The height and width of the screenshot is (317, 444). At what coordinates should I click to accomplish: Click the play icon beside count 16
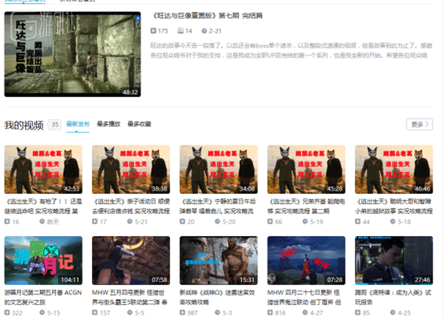pyautogui.click(x=7, y=221)
